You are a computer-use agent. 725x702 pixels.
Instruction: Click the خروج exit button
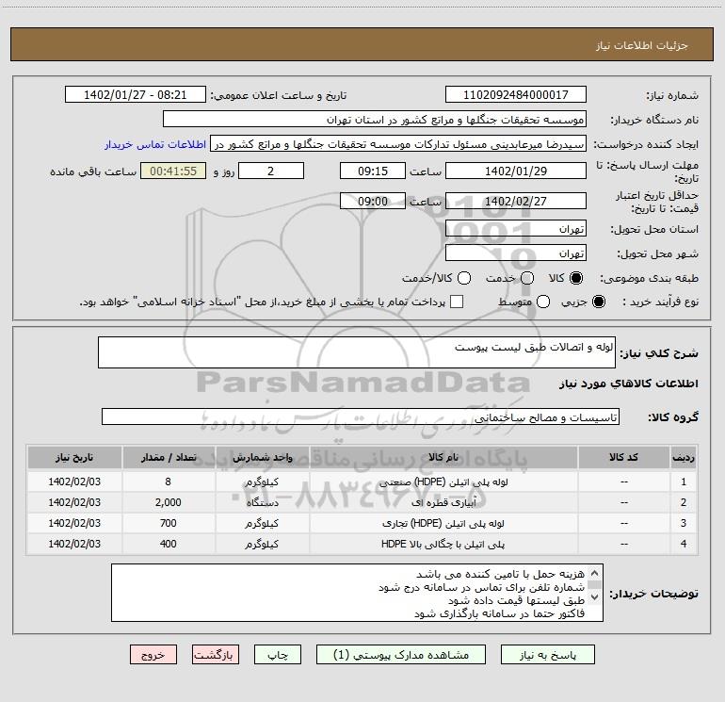coord(153,655)
